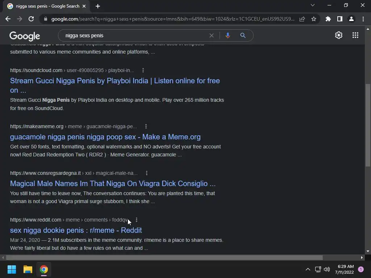Image resolution: width=371 pixels, height=278 pixels.
Task: Click the https://makeameme.org breadcrumb URL
Action: pos(37,126)
